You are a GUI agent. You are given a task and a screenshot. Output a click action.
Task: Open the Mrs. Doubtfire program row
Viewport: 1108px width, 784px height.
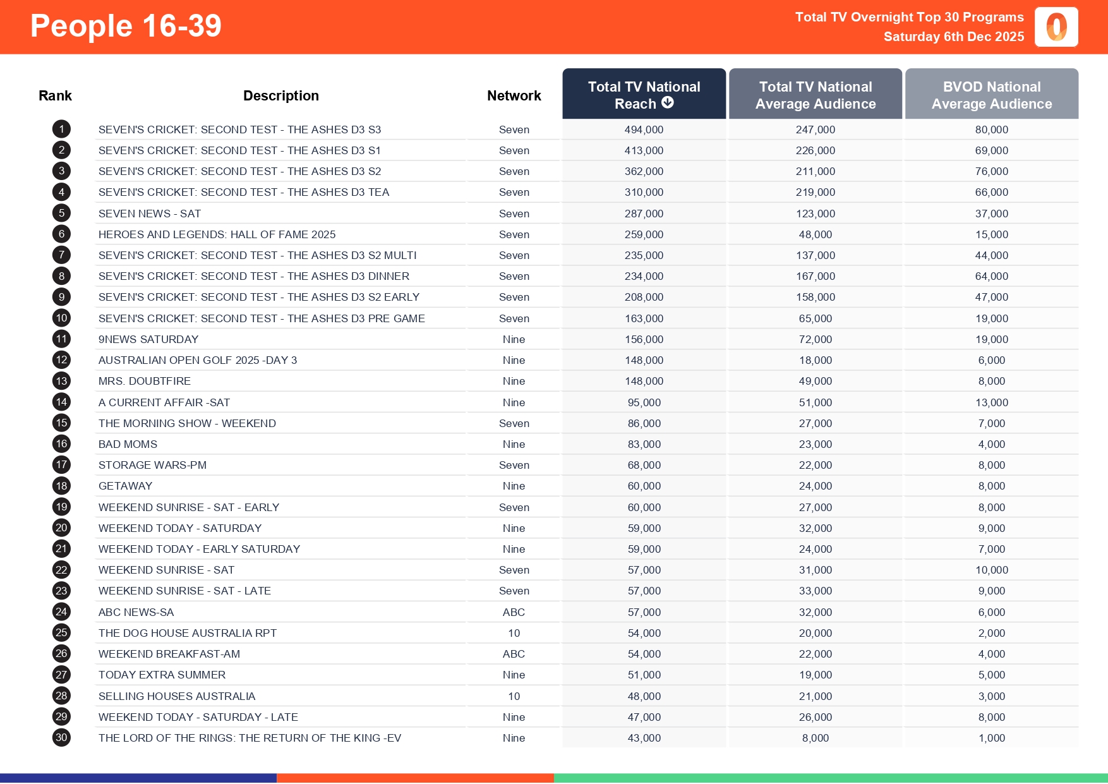[x=145, y=381]
